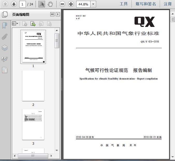Click the English title Specifications for climatic feasibility

point(118,79)
